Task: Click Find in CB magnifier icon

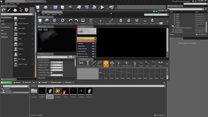Action: click(46, 21)
